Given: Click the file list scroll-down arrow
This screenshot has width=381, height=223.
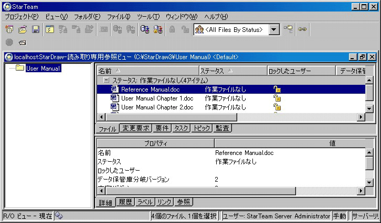Looking at the screenshot, I should tap(369, 108).
